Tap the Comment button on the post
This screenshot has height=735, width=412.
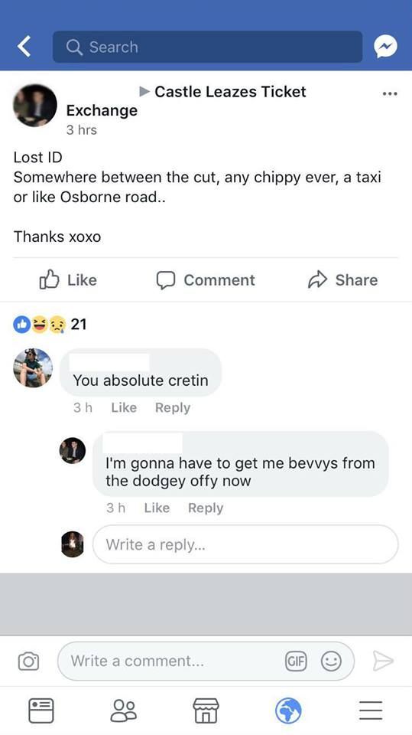click(x=206, y=280)
